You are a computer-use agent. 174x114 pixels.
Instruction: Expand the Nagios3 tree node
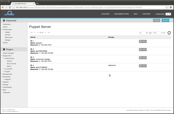[x=4, y=79]
